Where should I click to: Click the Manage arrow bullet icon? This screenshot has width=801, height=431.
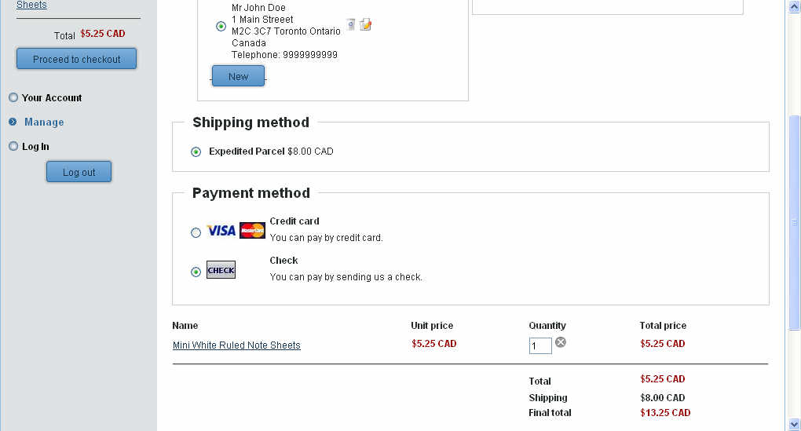click(x=13, y=122)
